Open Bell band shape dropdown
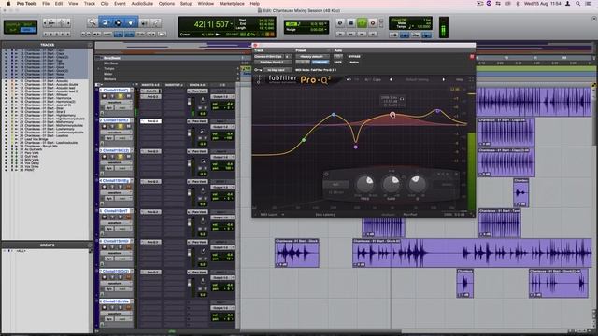The width and height of the screenshot is (598, 336). [x=336, y=185]
